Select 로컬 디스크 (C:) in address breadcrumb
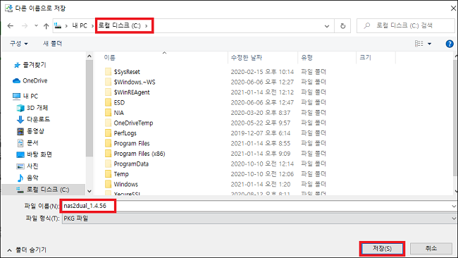 (x=119, y=25)
